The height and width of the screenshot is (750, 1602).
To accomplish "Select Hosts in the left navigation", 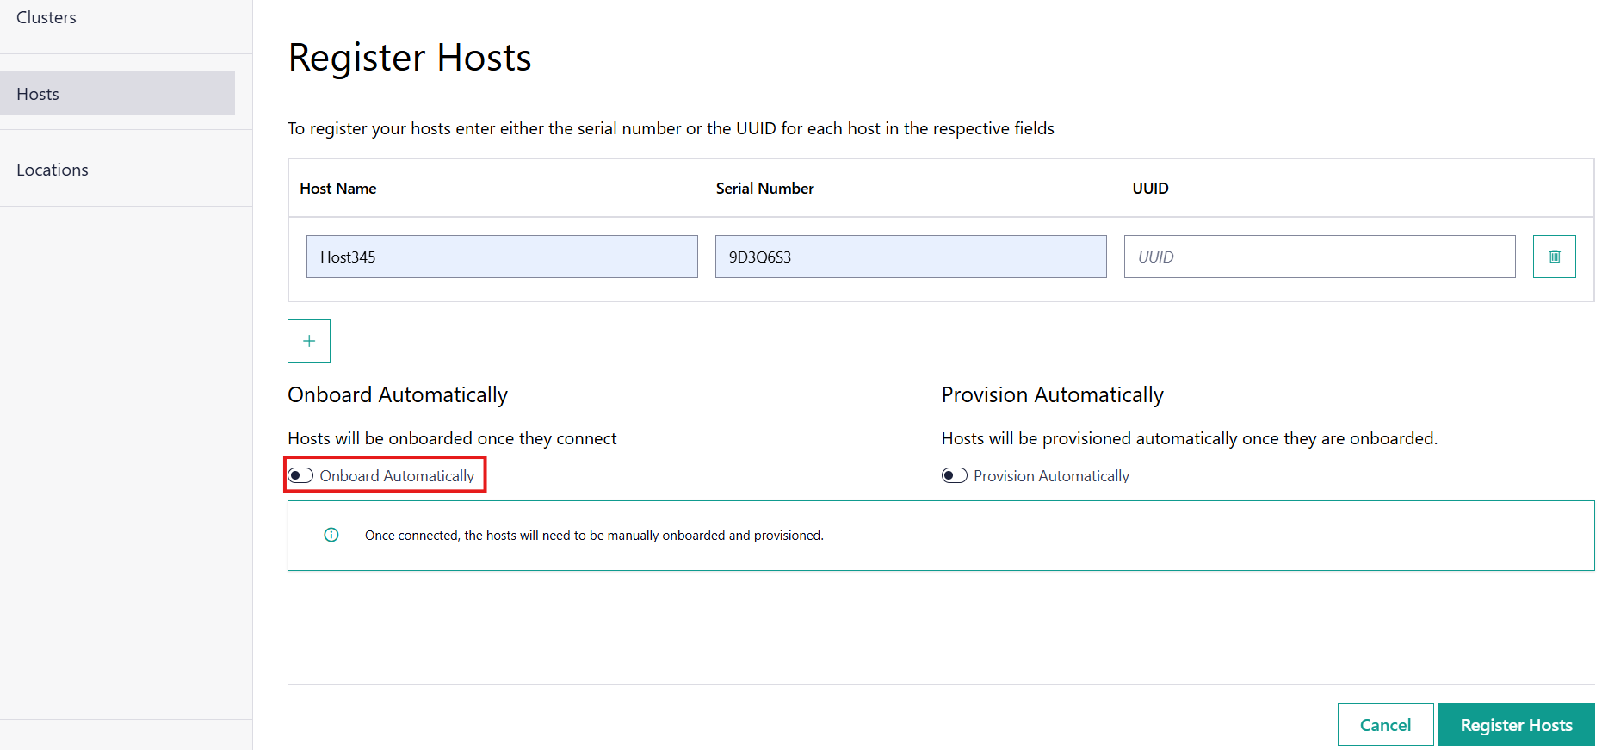I will click(117, 93).
